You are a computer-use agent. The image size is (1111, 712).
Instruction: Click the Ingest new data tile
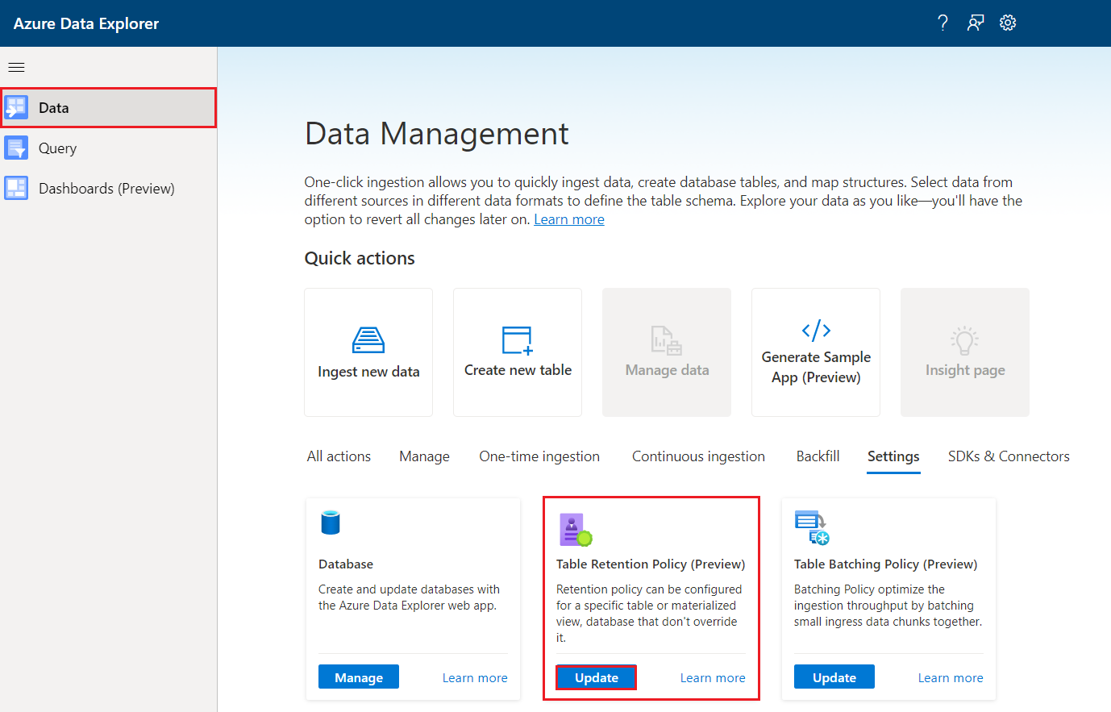click(368, 352)
